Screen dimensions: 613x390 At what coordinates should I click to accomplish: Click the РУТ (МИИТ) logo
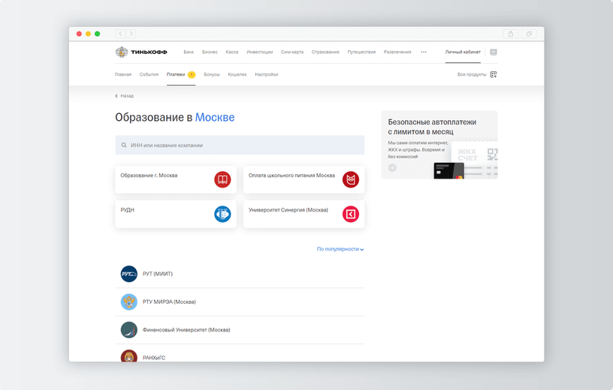(x=129, y=274)
